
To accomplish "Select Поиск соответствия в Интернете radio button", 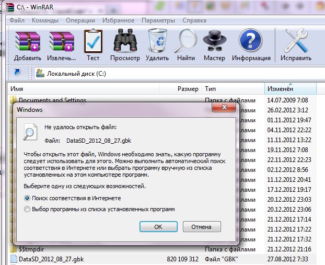I will click(27, 198).
